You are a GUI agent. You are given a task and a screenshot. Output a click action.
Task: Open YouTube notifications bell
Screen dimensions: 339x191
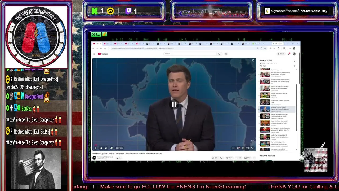click(289, 54)
